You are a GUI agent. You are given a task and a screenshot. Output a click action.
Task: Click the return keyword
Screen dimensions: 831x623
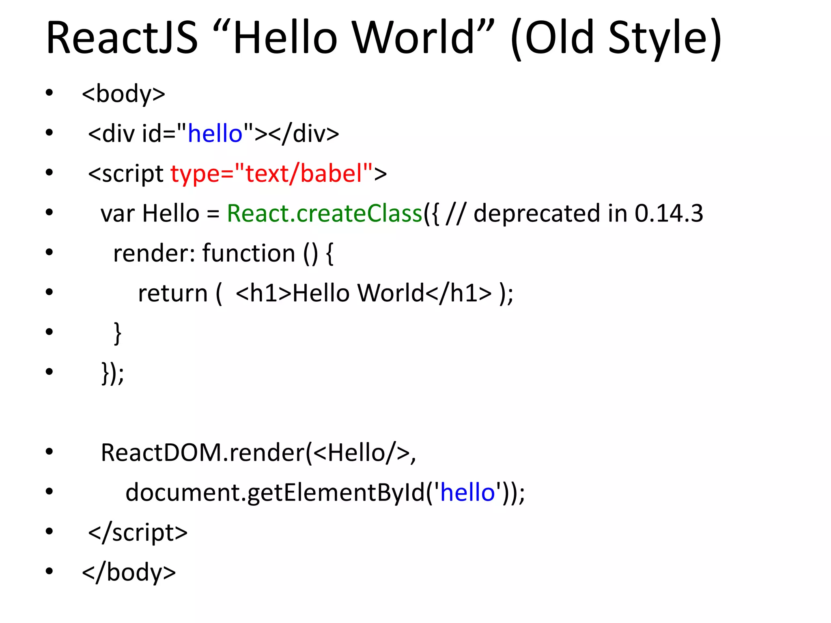click(173, 293)
